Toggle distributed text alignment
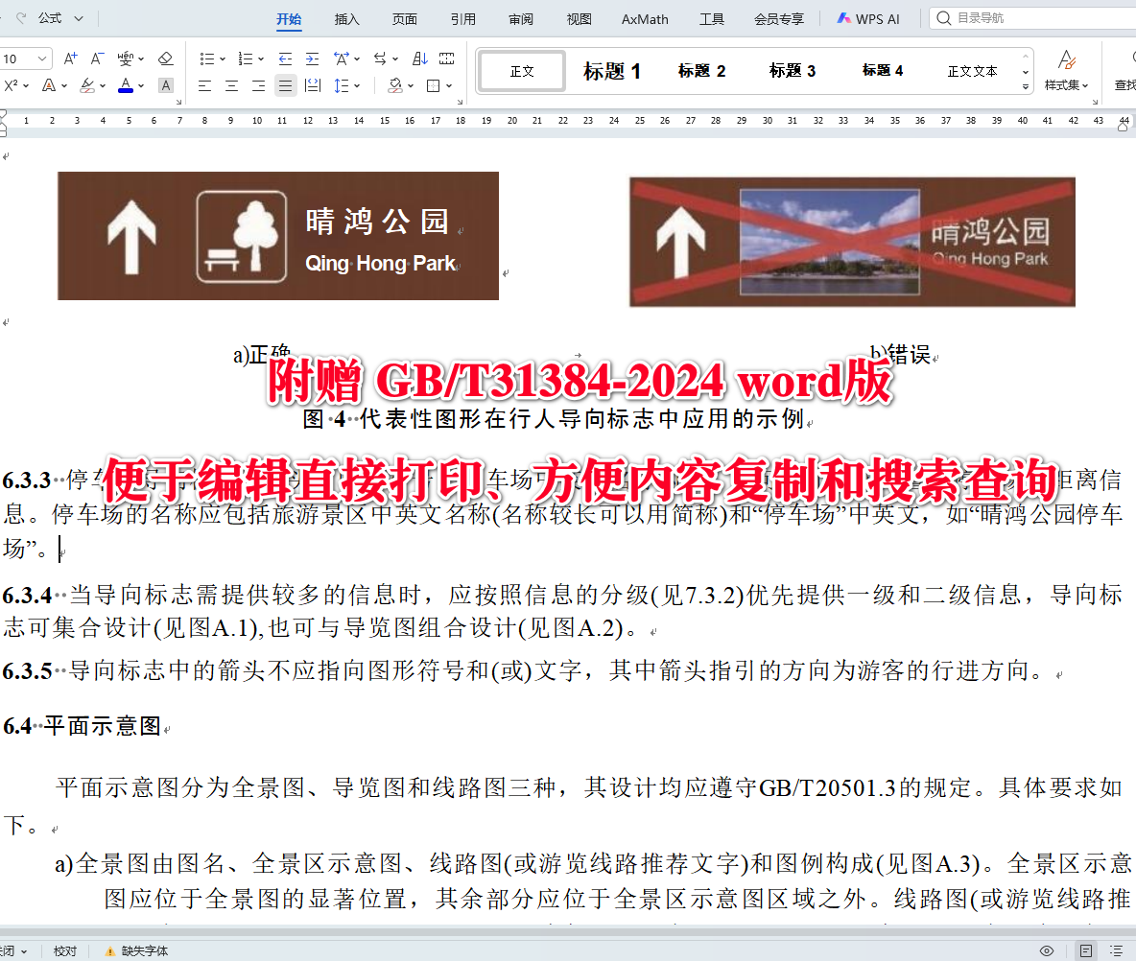Image resolution: width=1136 pixels, height=961 pixels. (314, 85)
